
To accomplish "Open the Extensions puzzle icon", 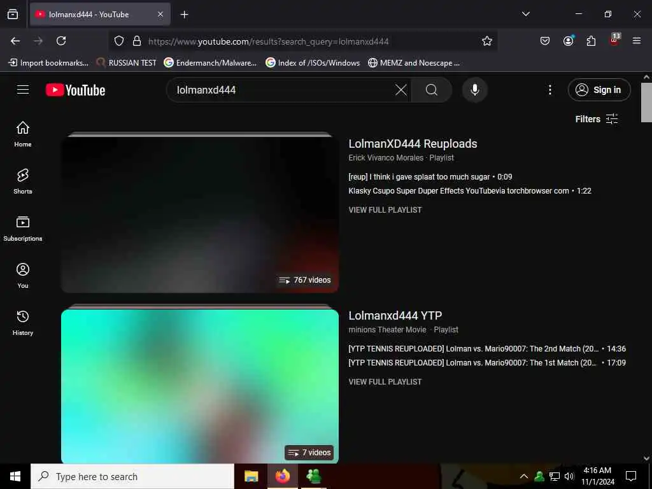I will (591, 41).
